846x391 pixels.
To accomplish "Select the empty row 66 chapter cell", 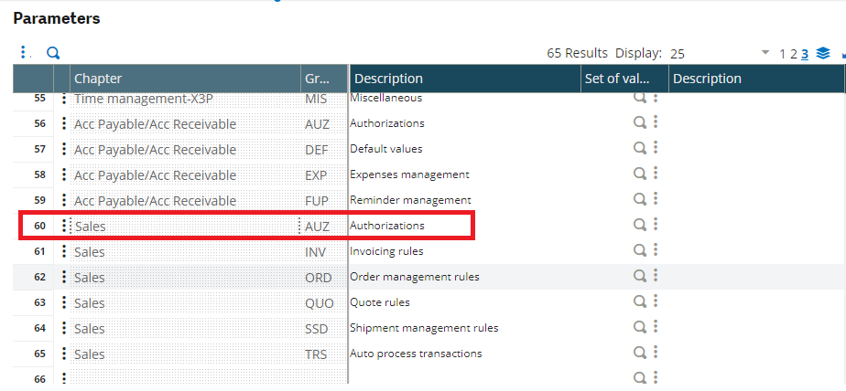I will (183, 378).
